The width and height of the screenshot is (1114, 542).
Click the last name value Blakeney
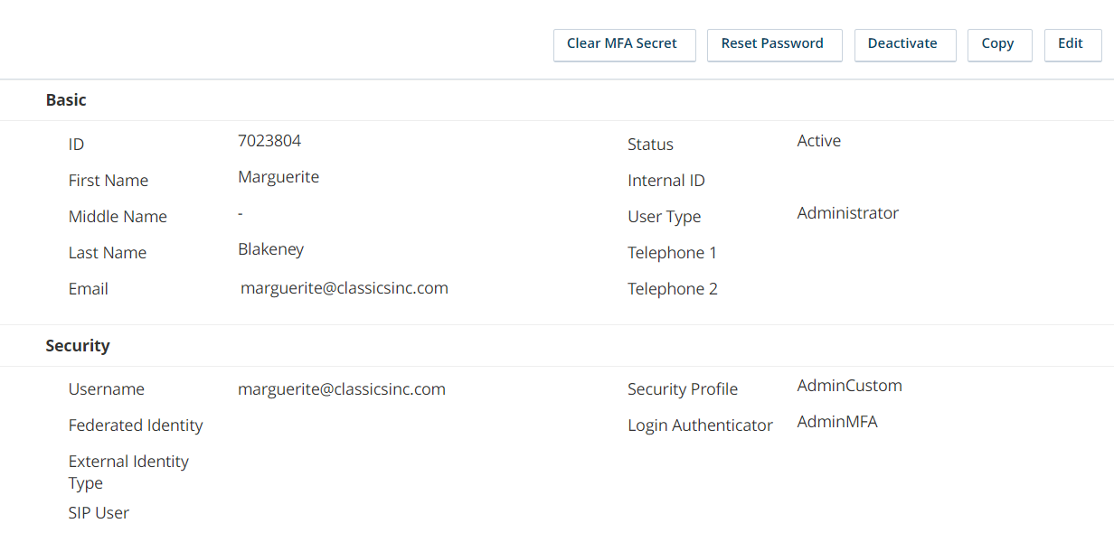tap(271, 249)
